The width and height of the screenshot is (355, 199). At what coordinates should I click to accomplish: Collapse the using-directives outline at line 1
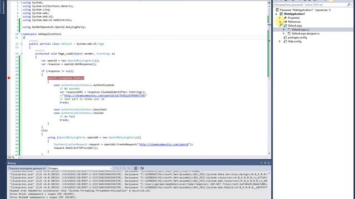click(22, 3)
